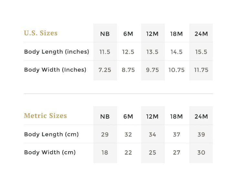Click the 18 cm body width value

(105, 153)
